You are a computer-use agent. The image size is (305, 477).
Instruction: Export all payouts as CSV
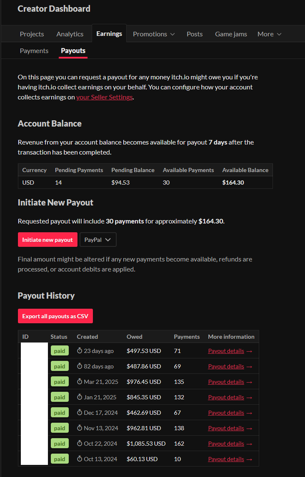(55, 316)
